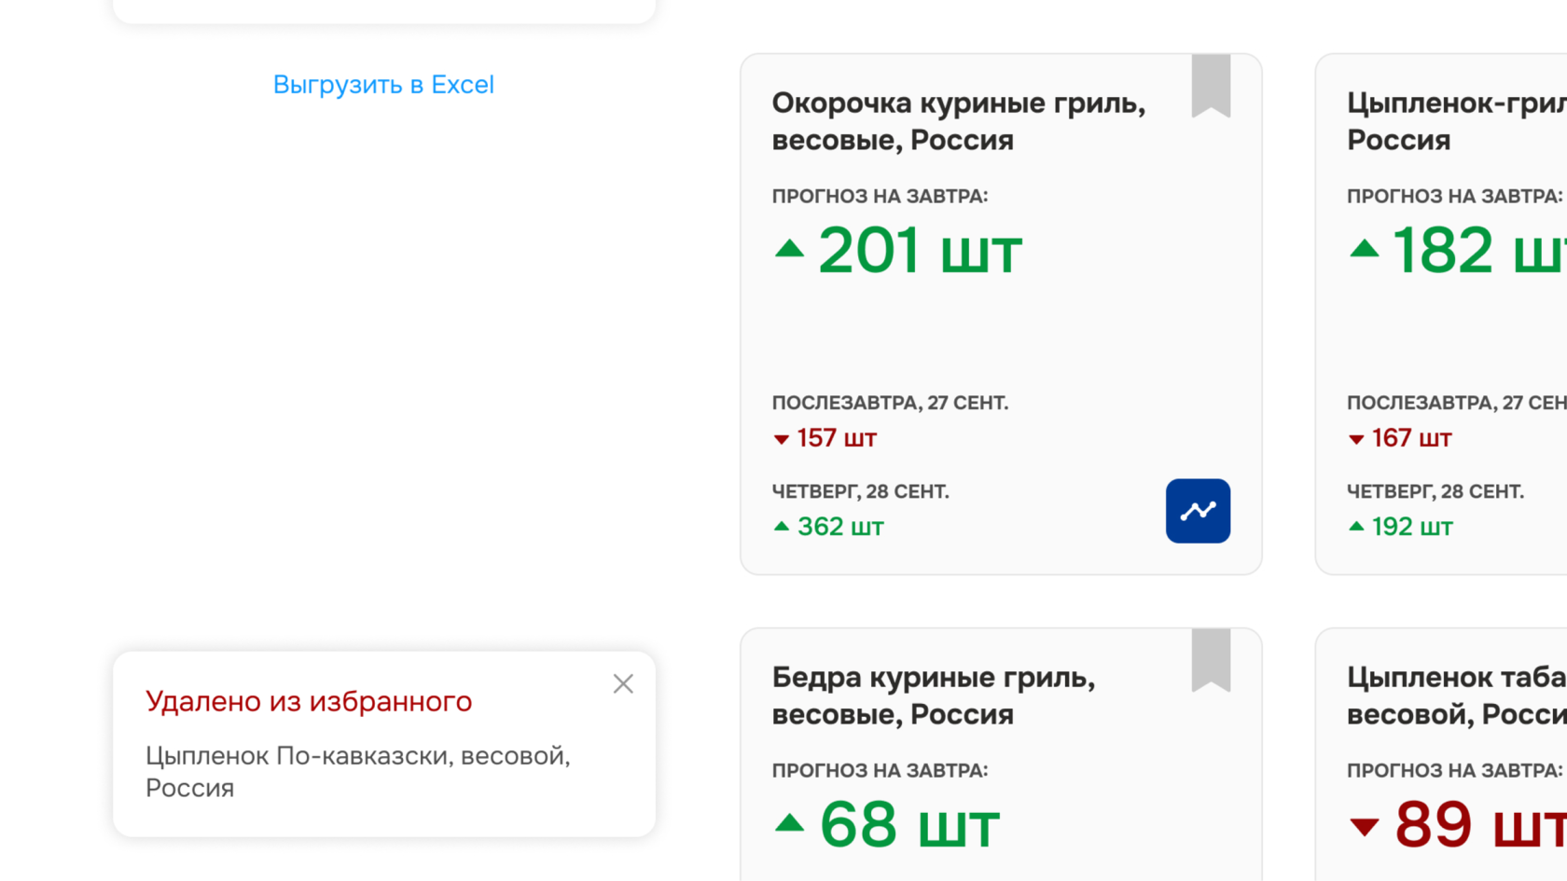Image resolution: width=1567 pixels, height=881 pixels.
Task: Close the Удалено из избранного notification
Action: click(623, 684)
